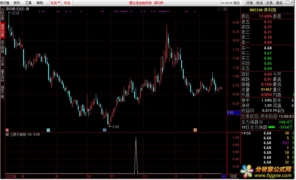This screenshot has width=296, height=180.
Task: Click the 卖二 price 6.70
Action: (x=268, y=37)
